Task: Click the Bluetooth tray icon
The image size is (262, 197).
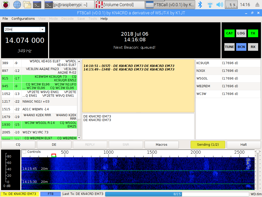Action: tap(200, 5)
